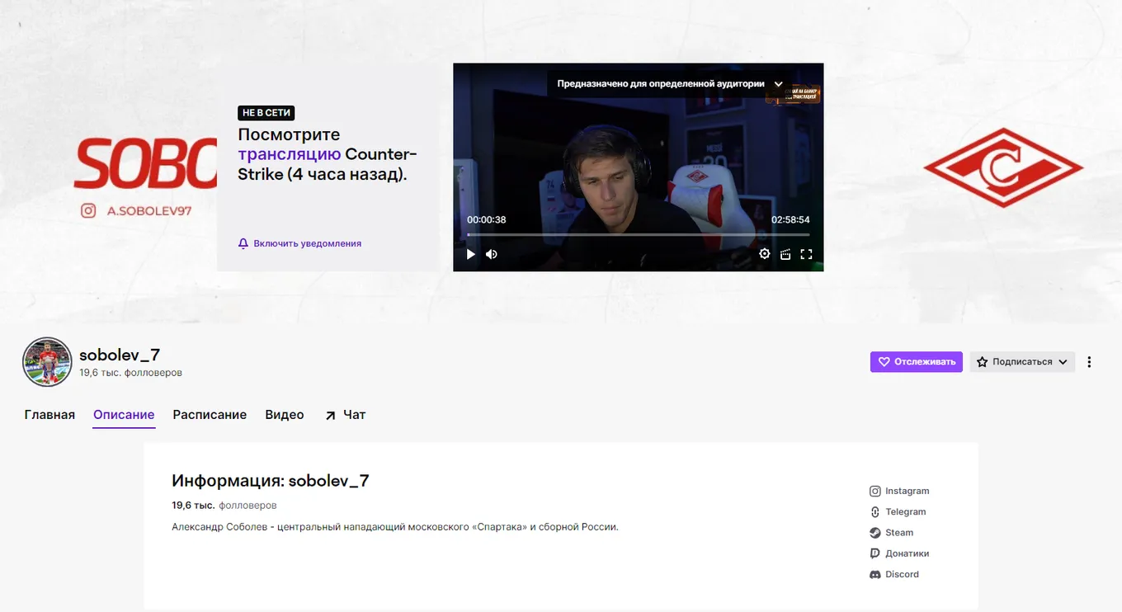
Task: Open the 'Подписаться' subscribe dropdown
Action: pyautogui.click(x=1022, y=361)
